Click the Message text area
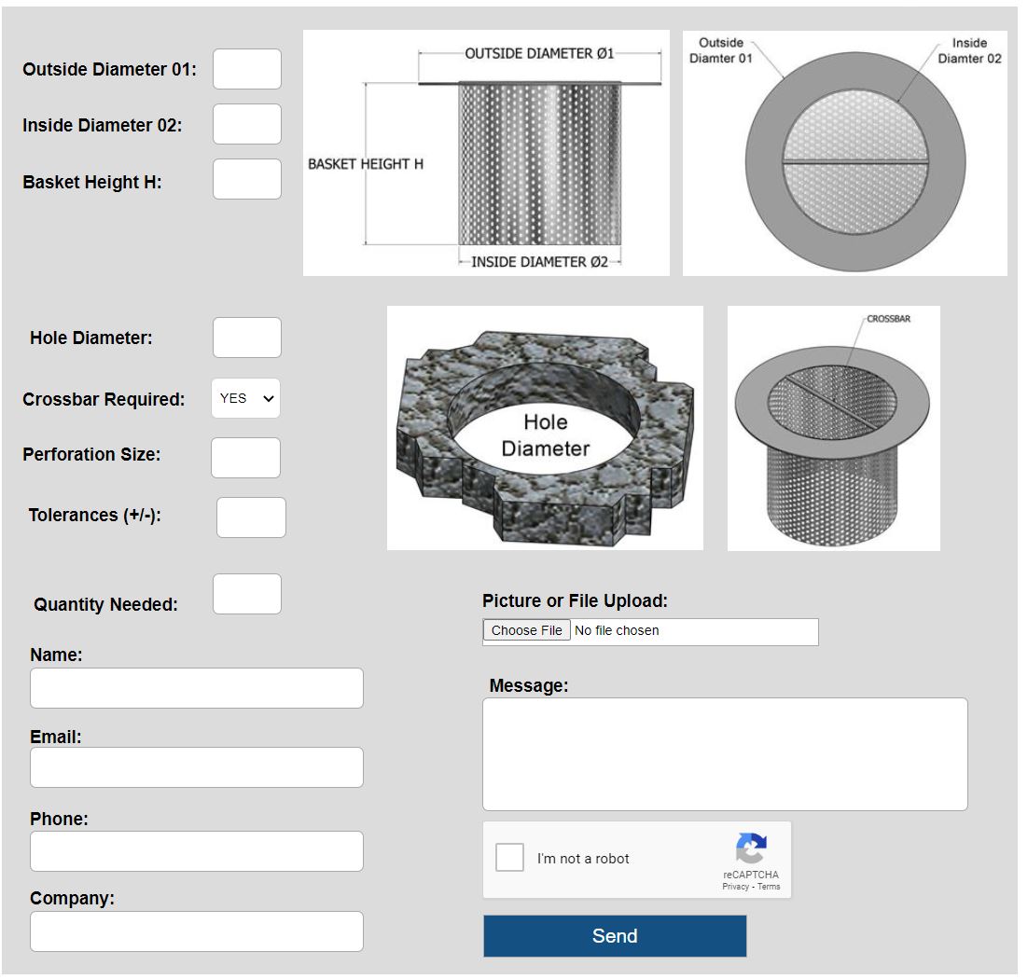Viewport: 1028px width, 979px height. (x=725, y=754)
